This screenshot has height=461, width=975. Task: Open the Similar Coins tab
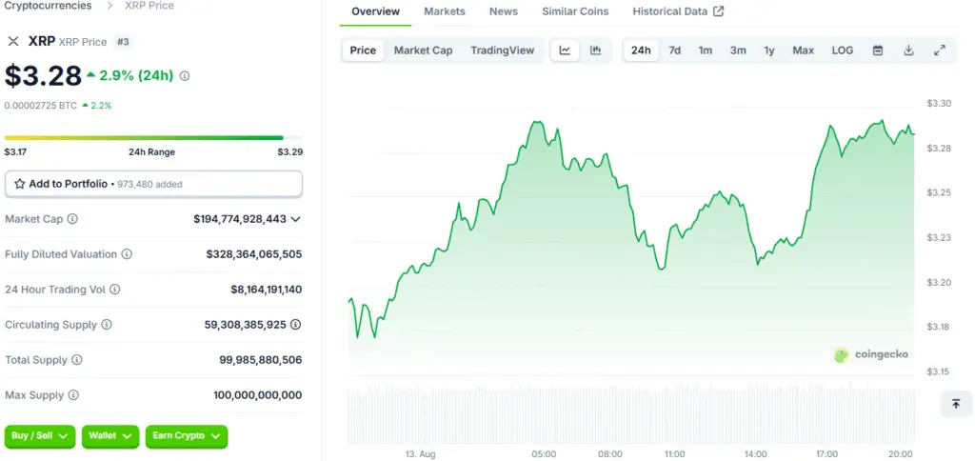[575, 11]
